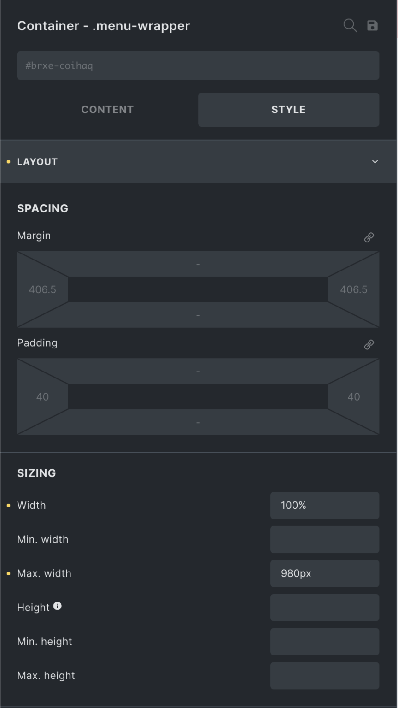Click the save icon next to search

[x=373, y=26]
